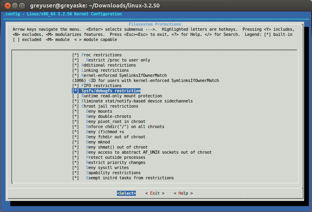The width and height of the screenshot is (312, 212).
Task: Toggle Kernel-enforced SymlinksIfOwnerMatch checkbox
Action: [x=75, y=76]
